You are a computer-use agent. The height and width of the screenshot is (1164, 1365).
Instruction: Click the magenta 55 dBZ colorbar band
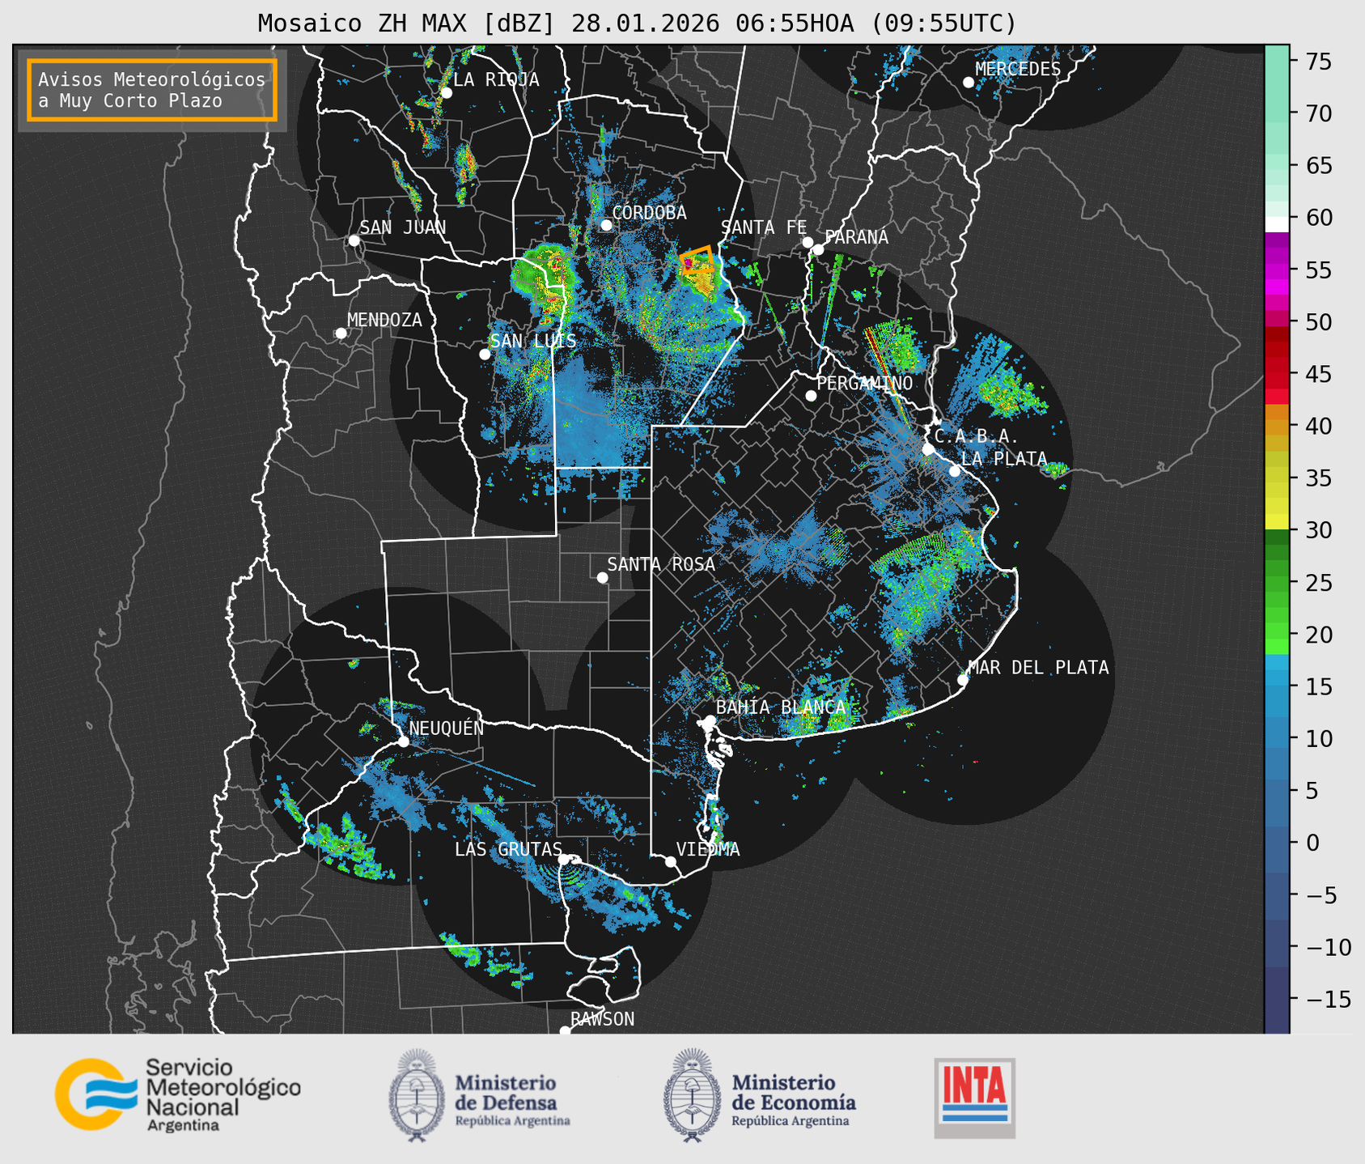(x=1276, y=270)
